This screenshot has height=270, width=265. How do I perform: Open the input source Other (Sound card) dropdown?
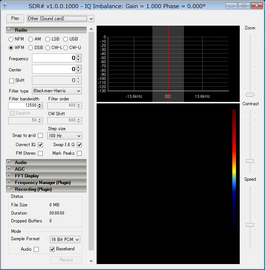(x=60, y=19)
